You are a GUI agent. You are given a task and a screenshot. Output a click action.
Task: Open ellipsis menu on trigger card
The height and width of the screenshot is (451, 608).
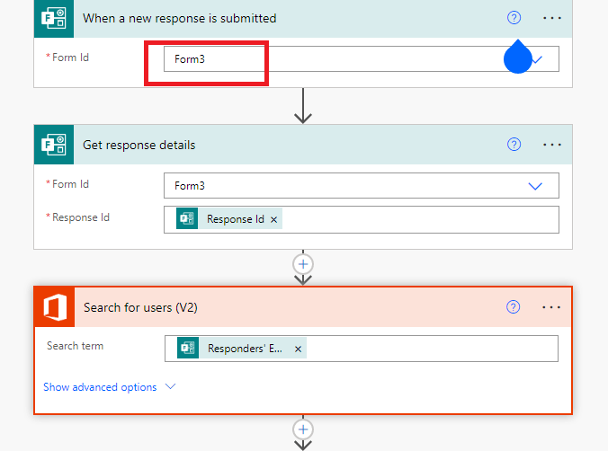(551, 18)
